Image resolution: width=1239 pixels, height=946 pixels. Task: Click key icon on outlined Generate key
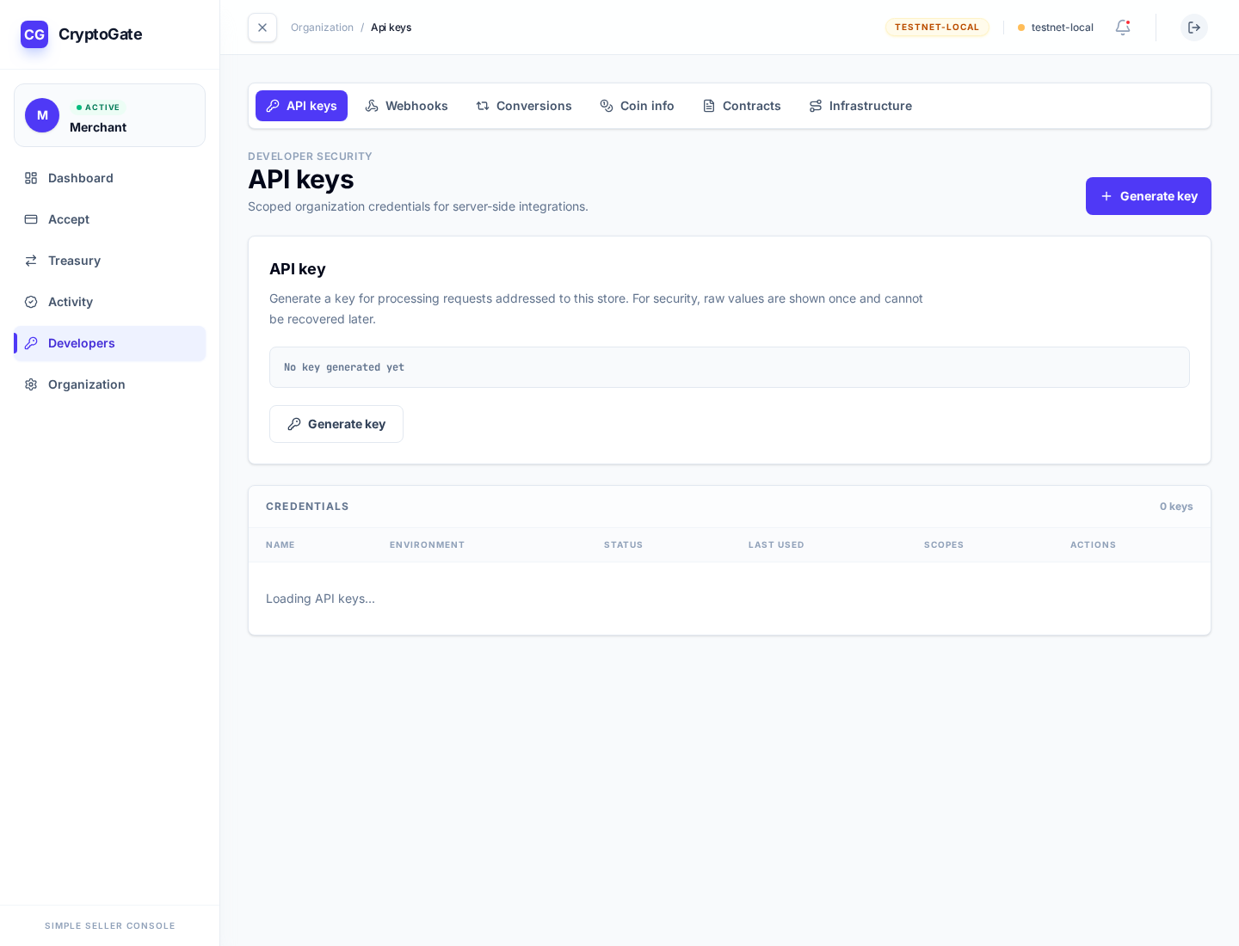tap(294, 424)
